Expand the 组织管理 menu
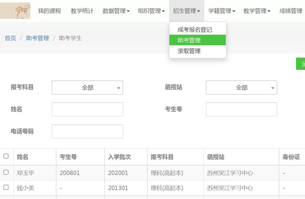 pyautogui.click(x=151, y=11)
